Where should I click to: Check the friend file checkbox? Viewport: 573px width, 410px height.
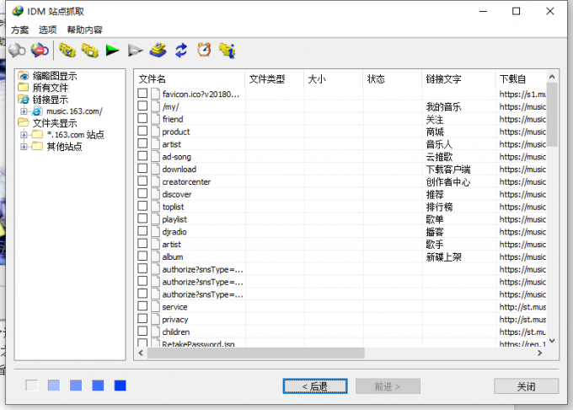click(x=142, y=118)
